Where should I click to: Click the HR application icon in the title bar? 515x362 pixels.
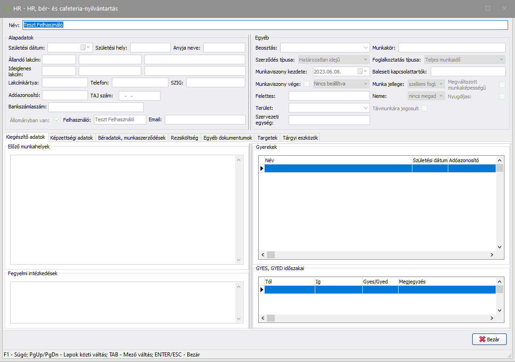point(7,9)
